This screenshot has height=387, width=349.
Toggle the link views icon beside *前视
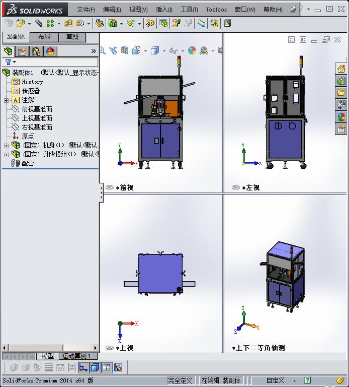point(110,187)
